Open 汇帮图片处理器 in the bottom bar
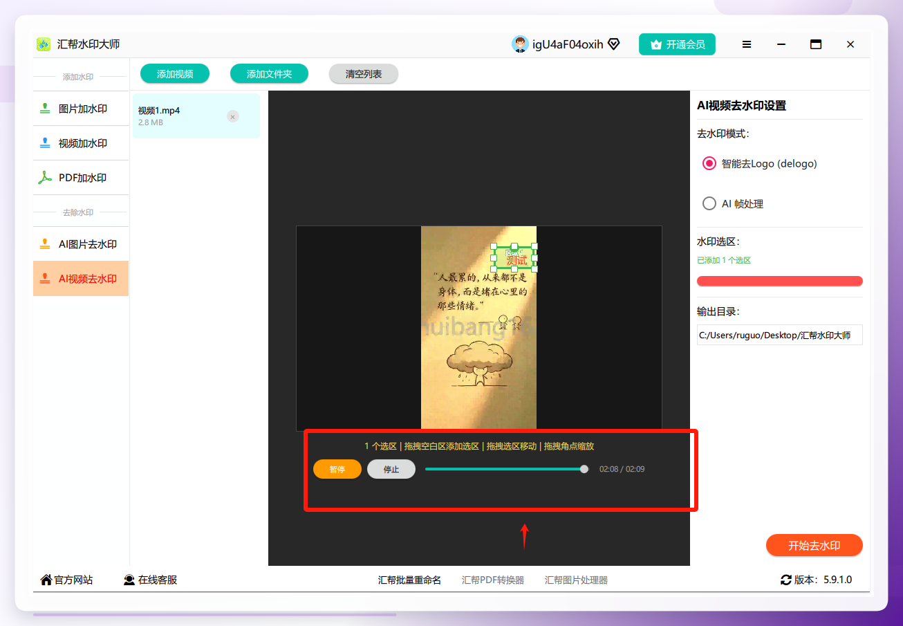 576,580
